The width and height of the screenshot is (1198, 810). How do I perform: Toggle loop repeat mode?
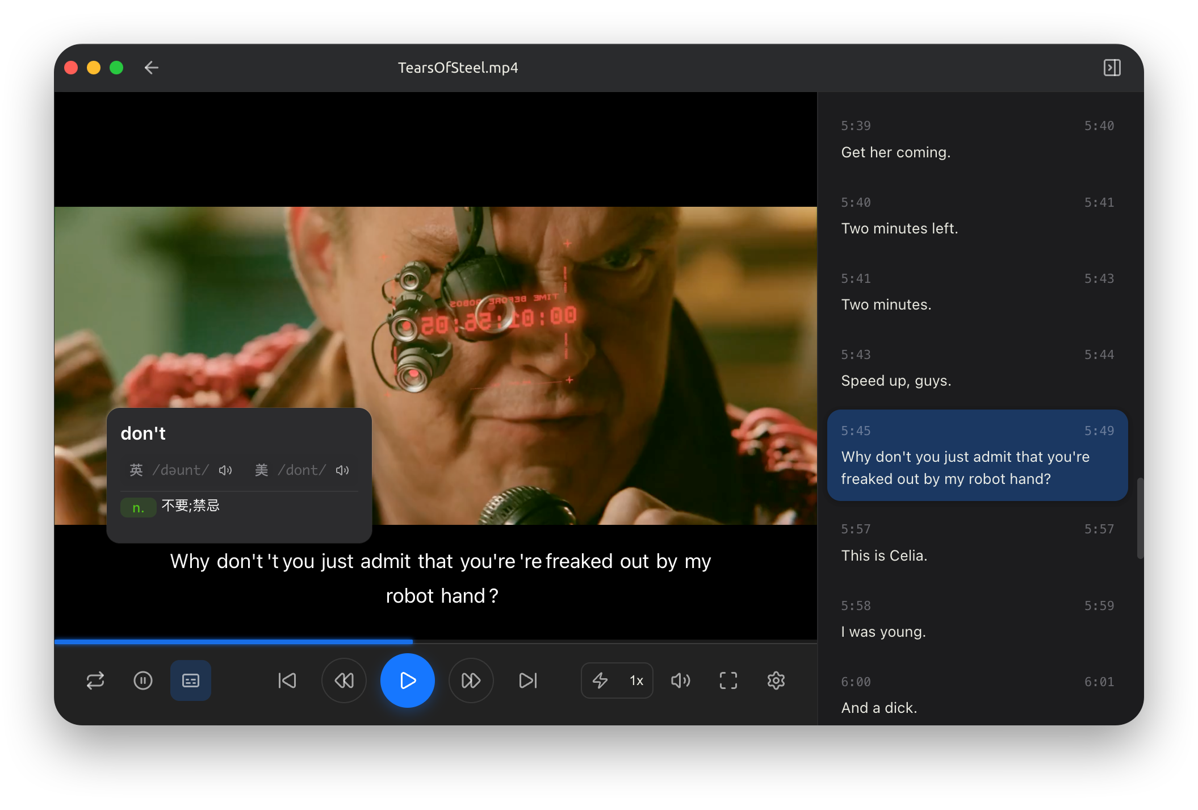tap(95, 680)
